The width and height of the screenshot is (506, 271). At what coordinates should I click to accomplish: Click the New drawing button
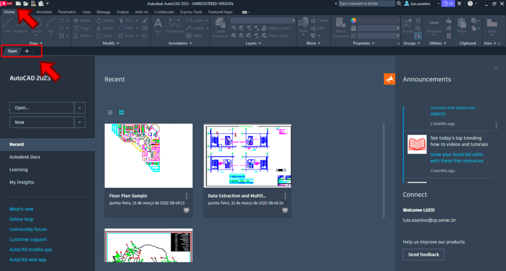coord(42,122)
